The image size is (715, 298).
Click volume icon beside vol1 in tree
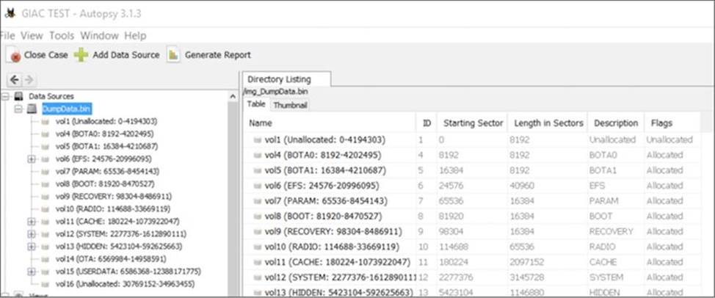pos(45,122)
